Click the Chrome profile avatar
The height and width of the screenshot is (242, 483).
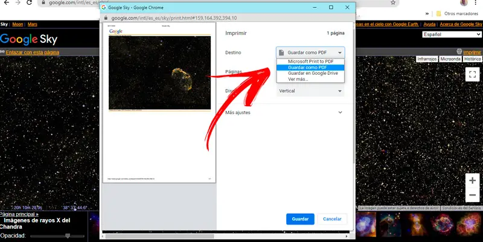(x=464, y=2)
